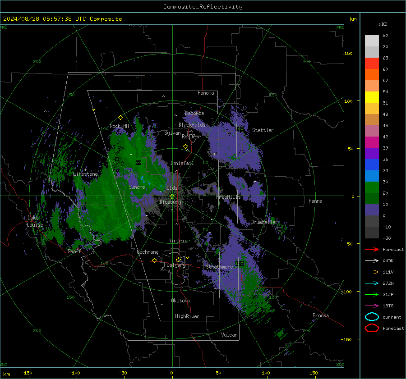The width and height of the screenshot is (406, 379).
Task: Click the Limestone label
Action: 85,174
